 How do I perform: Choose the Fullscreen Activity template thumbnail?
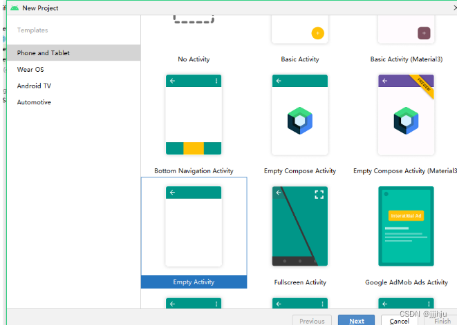[x=300, y=226]
